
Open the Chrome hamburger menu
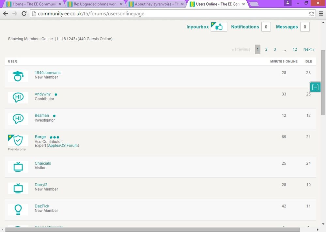point(321,13)
